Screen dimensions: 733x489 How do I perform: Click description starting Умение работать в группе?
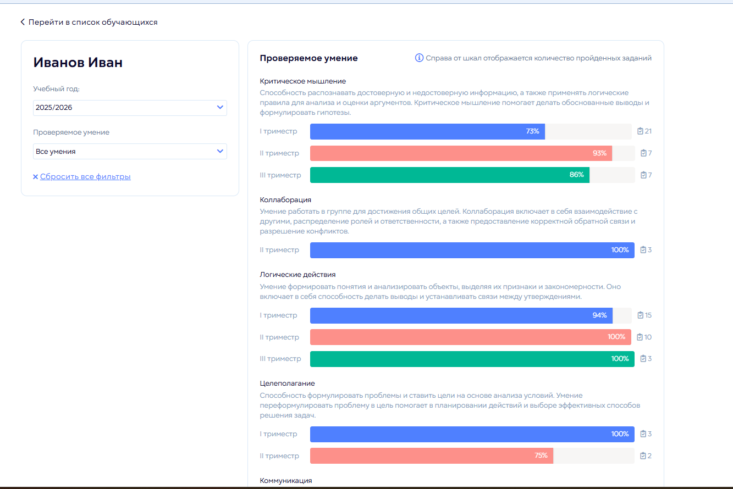(x=448, y=221)
